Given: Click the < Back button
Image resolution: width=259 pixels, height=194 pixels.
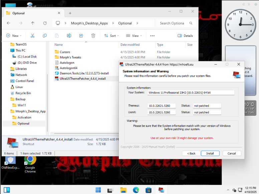Looking at the screenshot, I should point(191,154).
